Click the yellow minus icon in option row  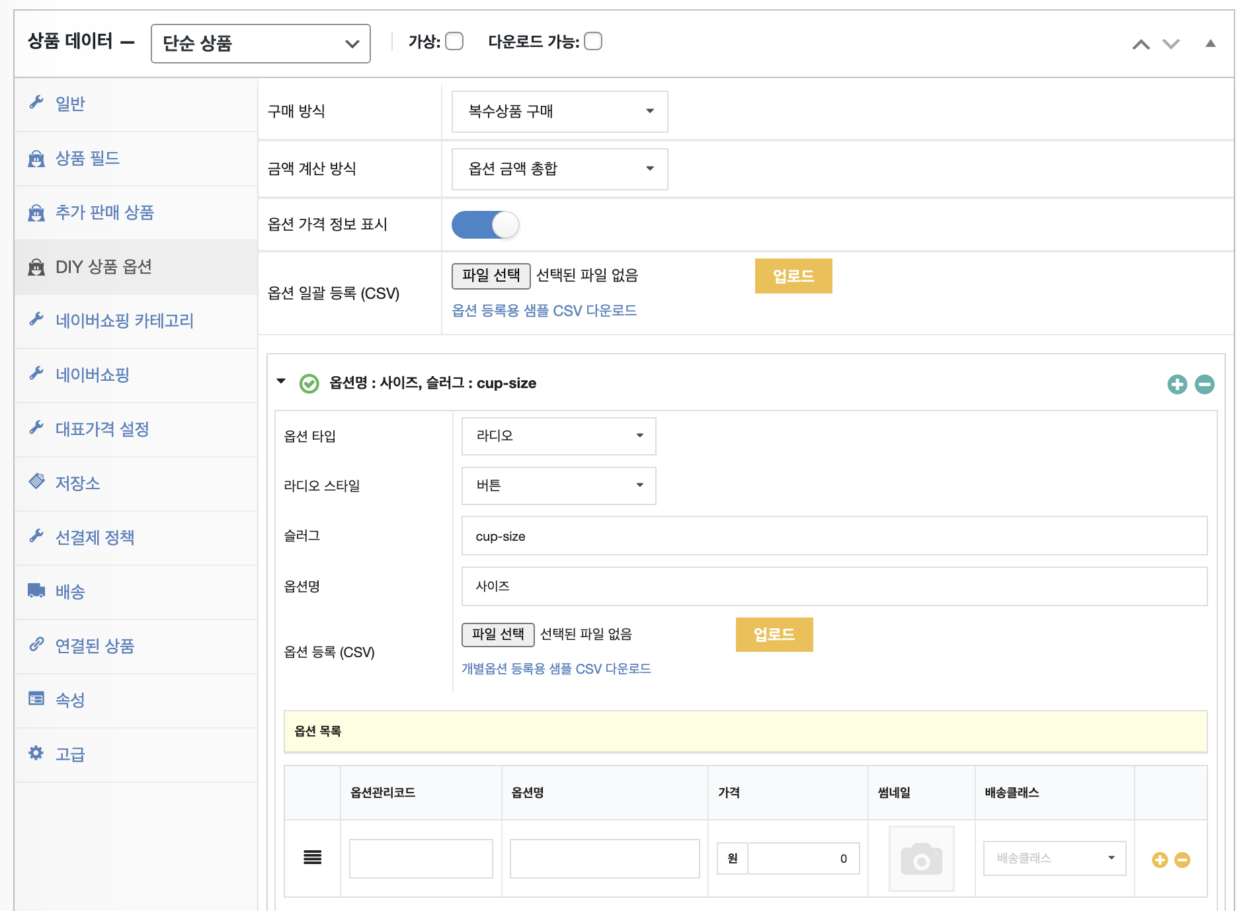point(1182,859)
